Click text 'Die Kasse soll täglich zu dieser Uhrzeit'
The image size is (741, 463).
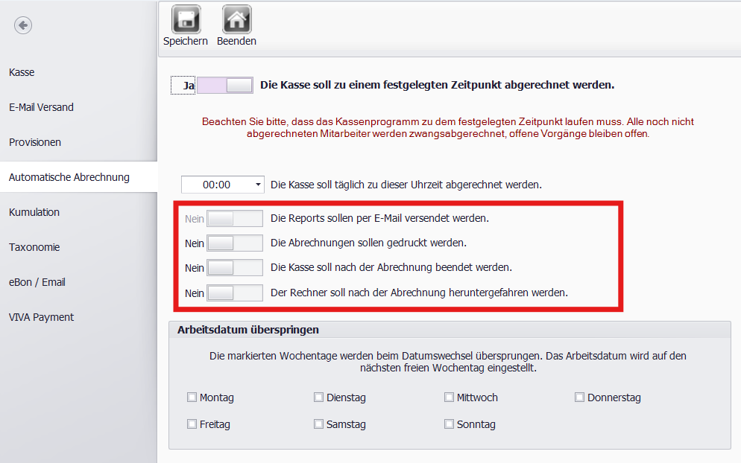[x=406, y=185]
